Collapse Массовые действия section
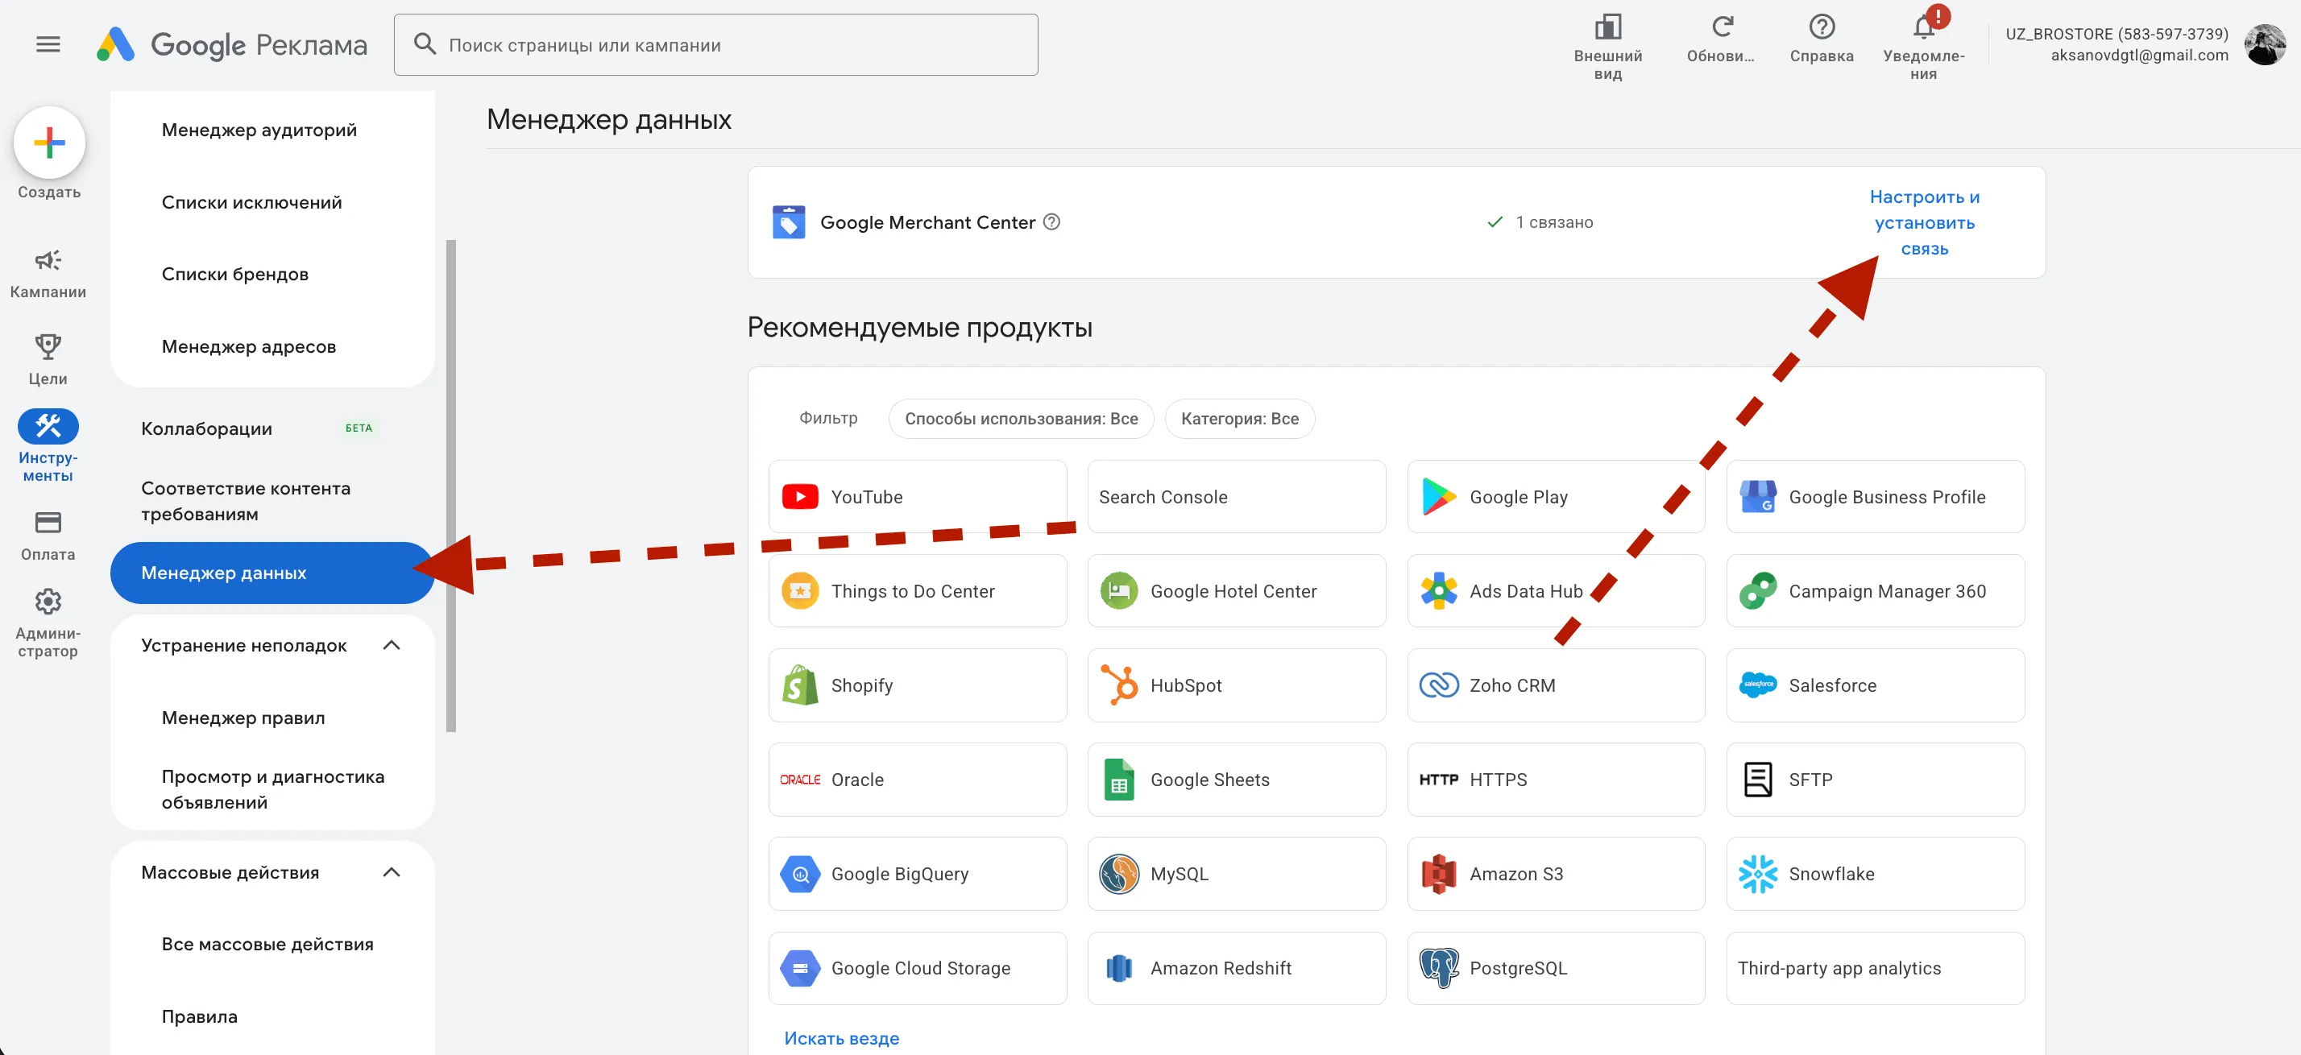Image resolution: width=2301 pixels, height=1055 pixels. click(392, 873)
